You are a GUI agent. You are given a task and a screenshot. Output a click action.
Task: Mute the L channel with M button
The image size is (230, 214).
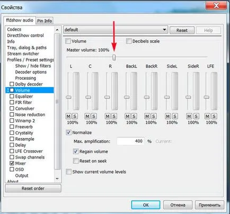click(68, 116)
